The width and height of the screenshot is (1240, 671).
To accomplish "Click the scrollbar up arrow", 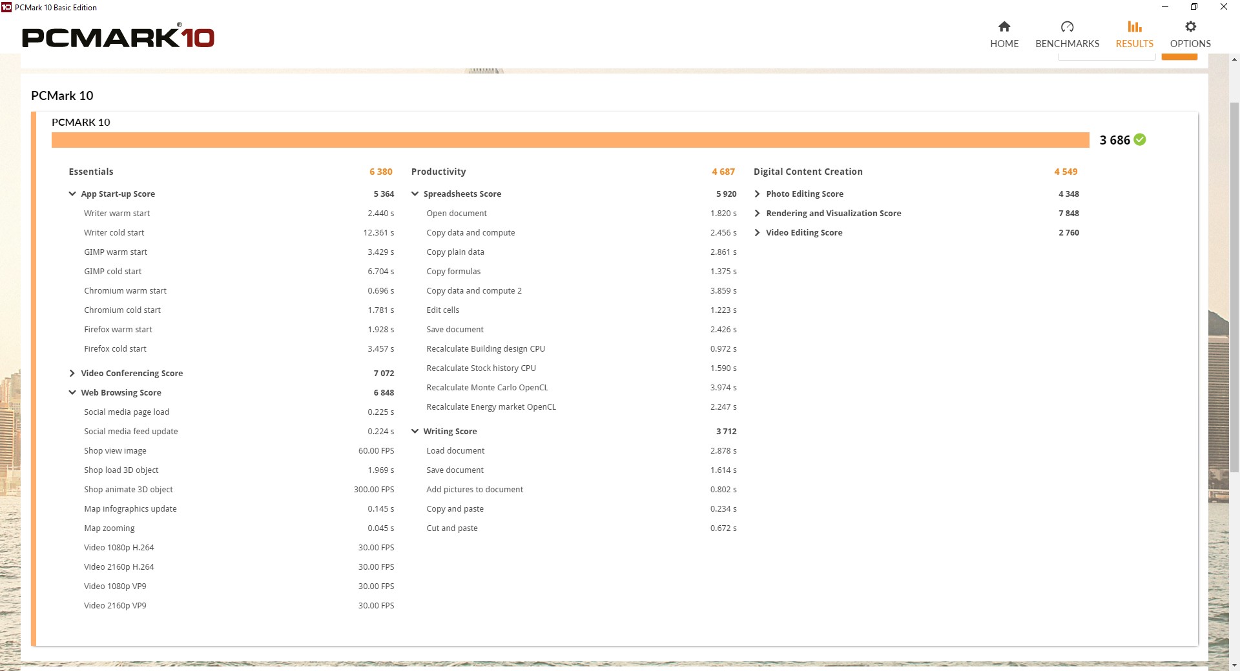I will click(1234, 60).
